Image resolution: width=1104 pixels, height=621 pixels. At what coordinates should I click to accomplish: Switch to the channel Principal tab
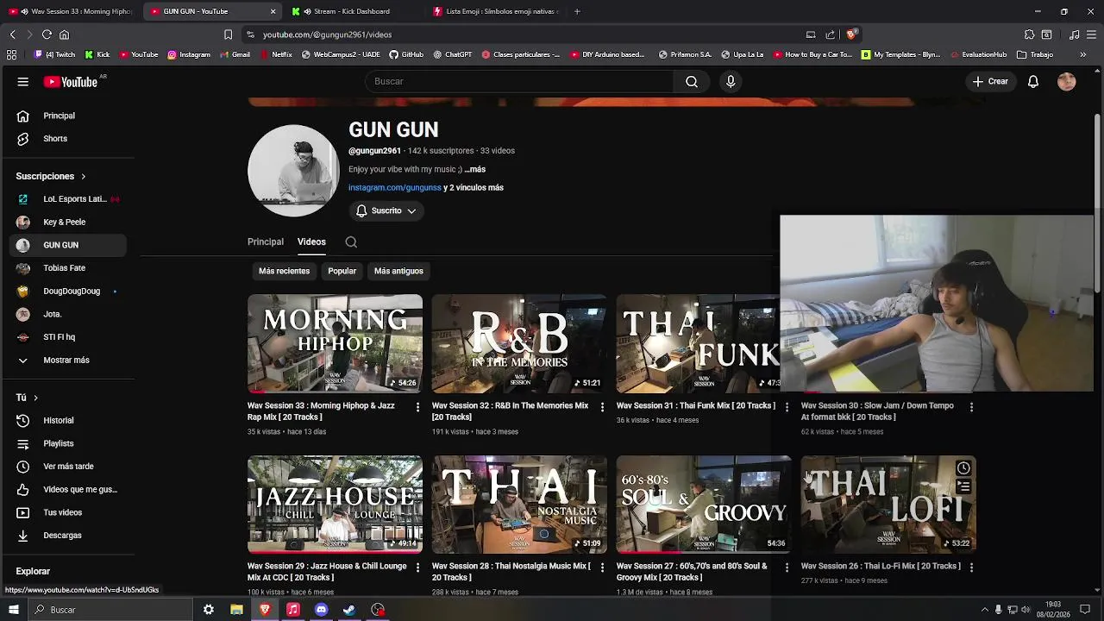(266, 242)
